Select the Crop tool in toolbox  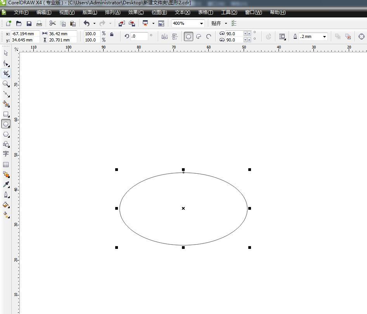point(6,73)
